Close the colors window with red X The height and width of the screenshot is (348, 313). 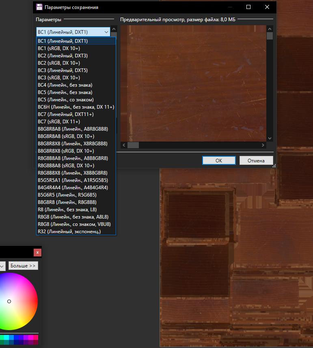37,252
